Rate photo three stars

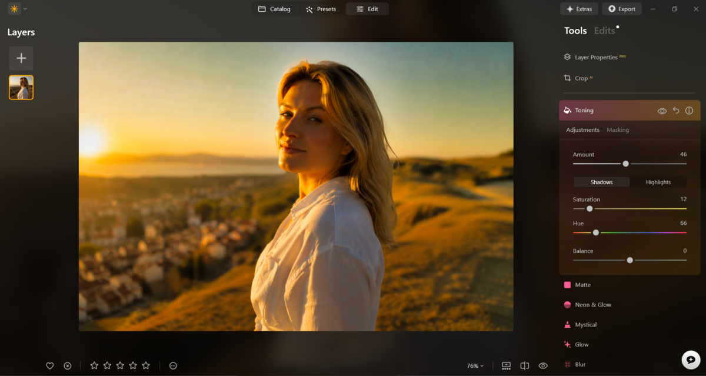pos(120,365)
